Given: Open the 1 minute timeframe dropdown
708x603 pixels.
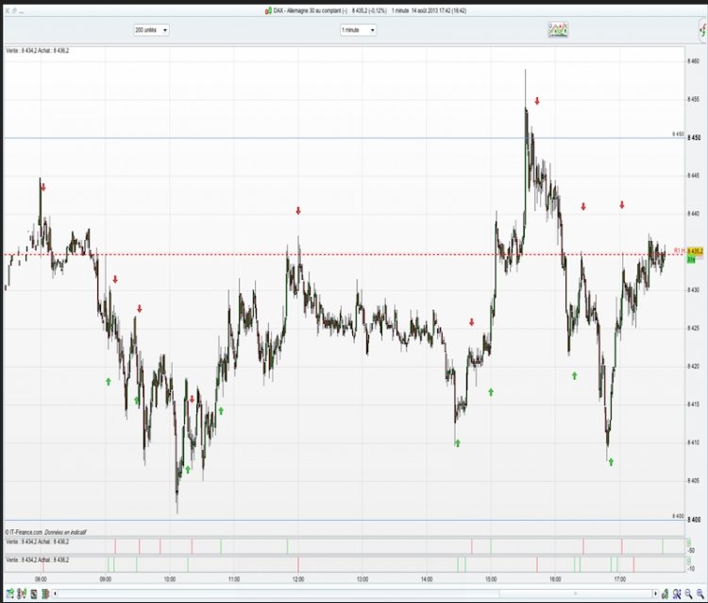Looking at the screenshot, I should pos(358,30).
